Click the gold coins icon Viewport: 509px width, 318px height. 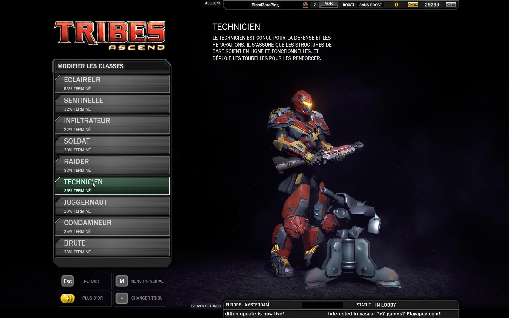[68, 298]
